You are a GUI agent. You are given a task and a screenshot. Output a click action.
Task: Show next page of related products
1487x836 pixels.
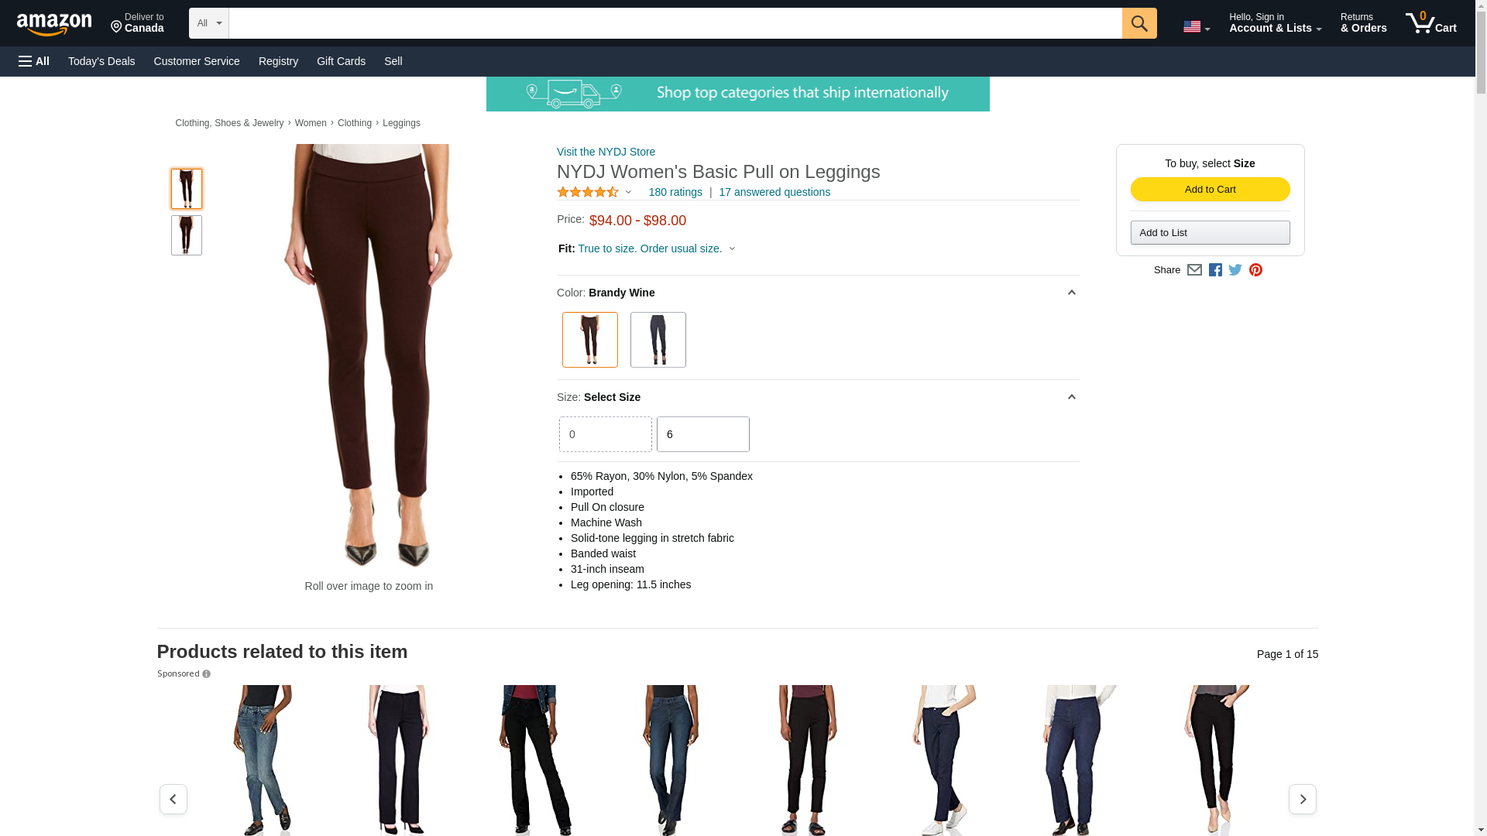coord(1303,799)
